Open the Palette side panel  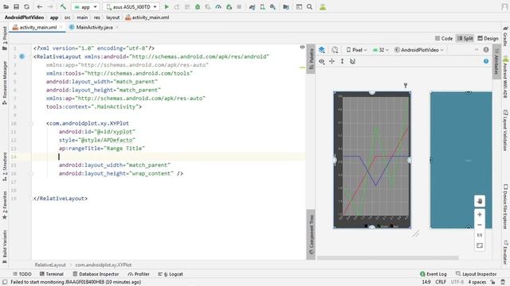click(311, 59)
